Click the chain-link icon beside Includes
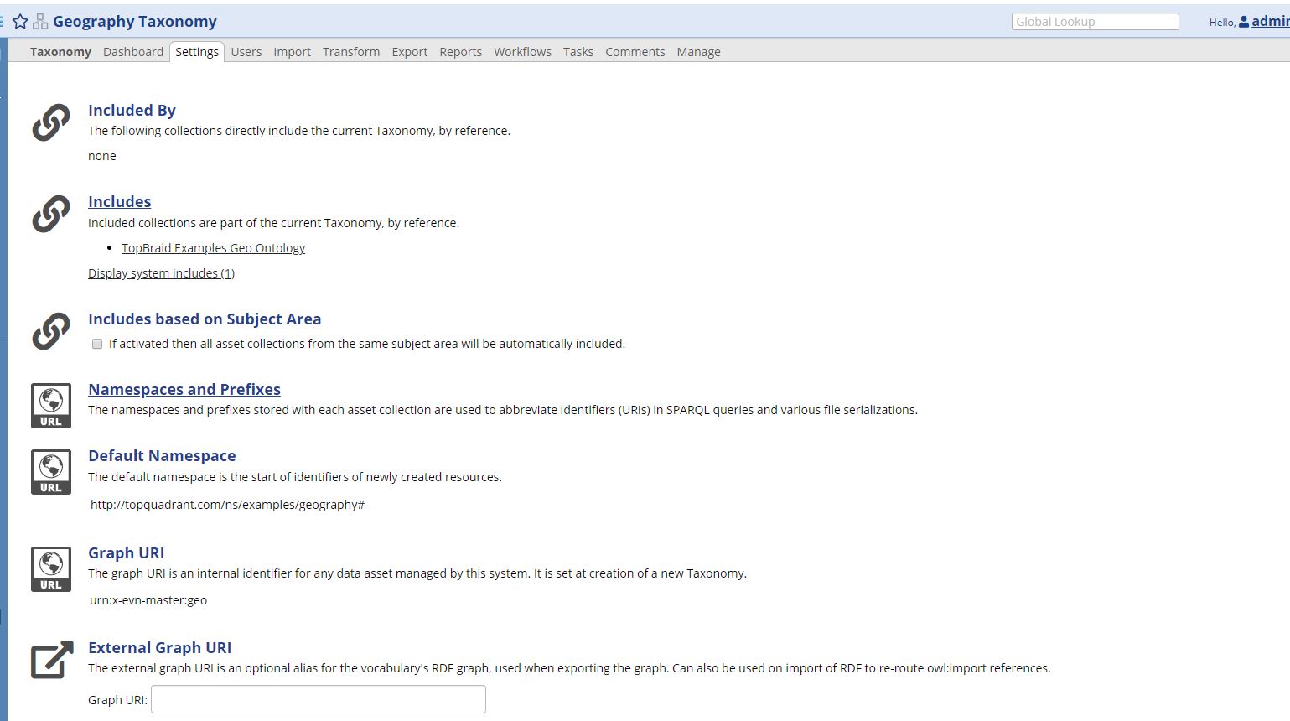 [51, 214]
